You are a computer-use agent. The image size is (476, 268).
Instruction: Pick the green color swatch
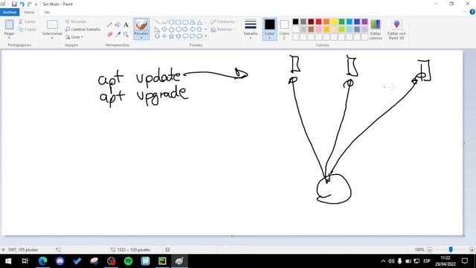pyautogui.click(x=342, y=22)
